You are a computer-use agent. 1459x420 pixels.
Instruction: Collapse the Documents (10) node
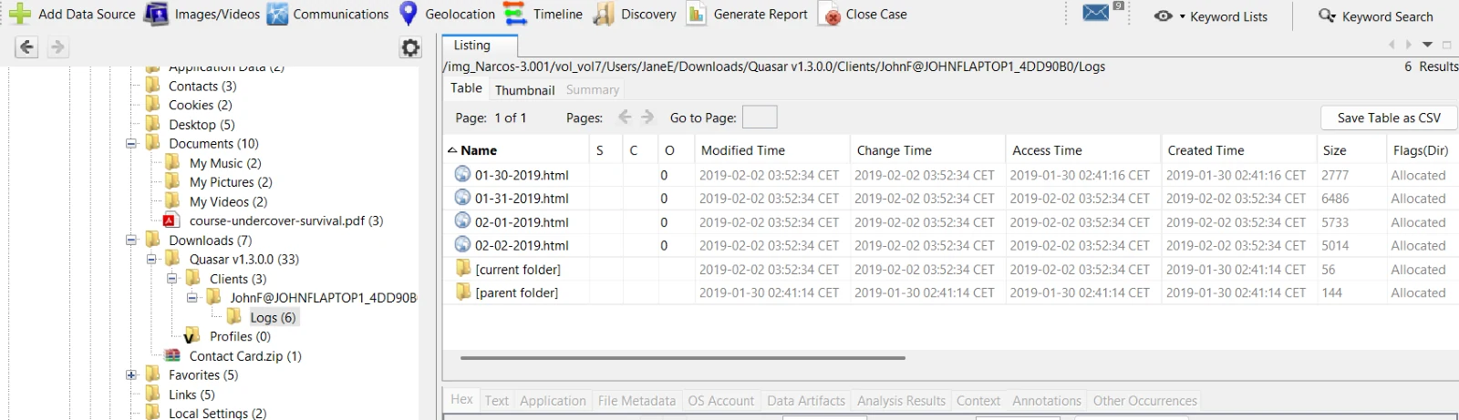point(131,143)
